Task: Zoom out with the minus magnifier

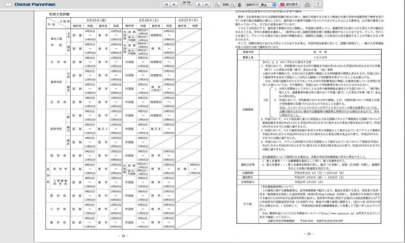Action: pos(233,4)
